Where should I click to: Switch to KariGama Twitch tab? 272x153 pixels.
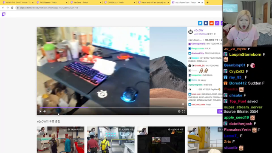tap(86, 3)
